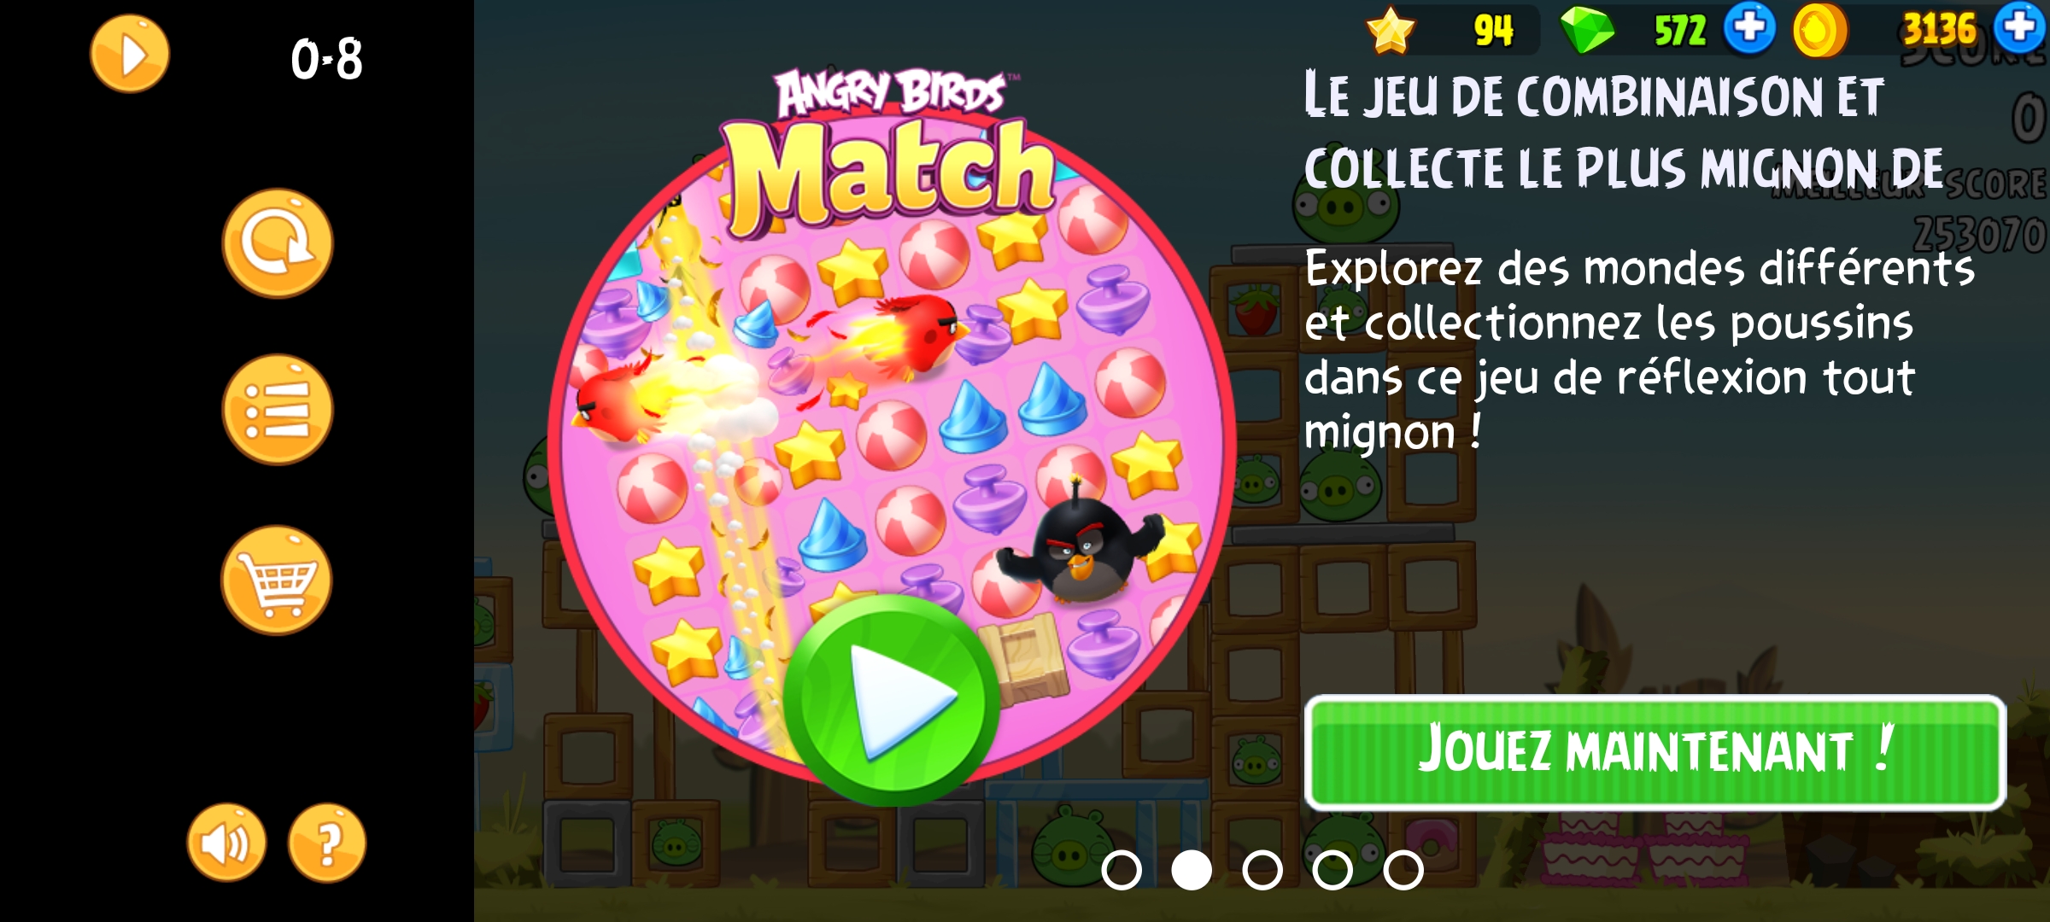This screenshot has width=2050, height=922.
Task: Select the second filled carousel dot
Action: [1192, 870]
